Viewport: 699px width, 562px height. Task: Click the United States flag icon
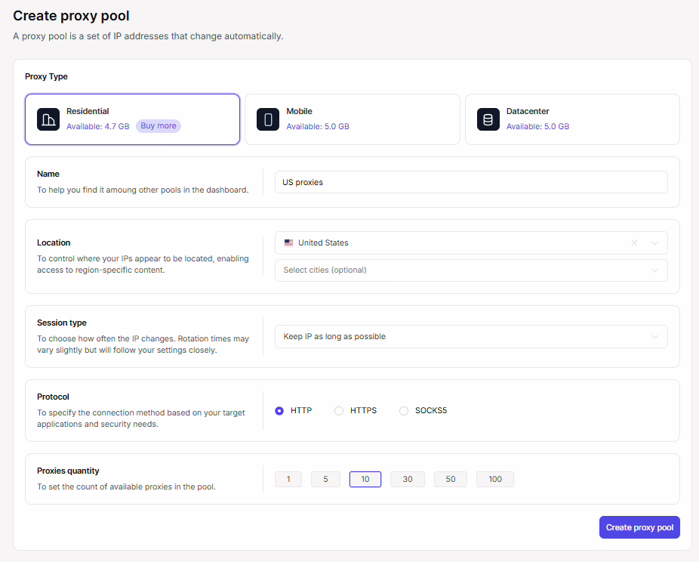(x=288, y=243)
